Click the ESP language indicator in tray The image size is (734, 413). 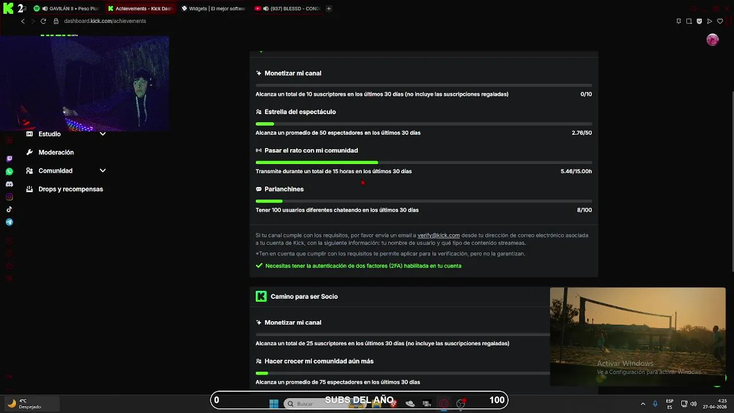click(670, 404)
